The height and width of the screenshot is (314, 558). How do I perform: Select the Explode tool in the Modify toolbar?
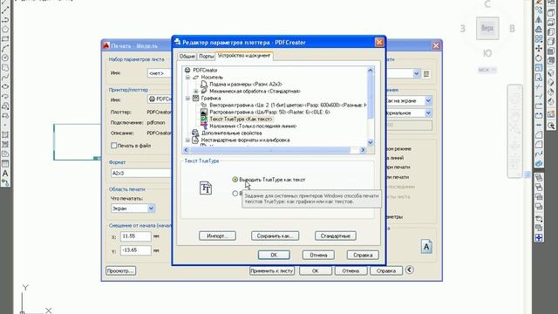(539, 163)
